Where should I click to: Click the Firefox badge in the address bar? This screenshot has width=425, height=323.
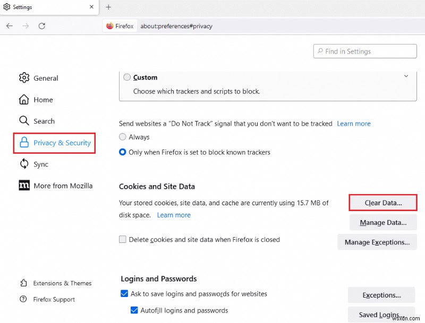tap(120, 25)
